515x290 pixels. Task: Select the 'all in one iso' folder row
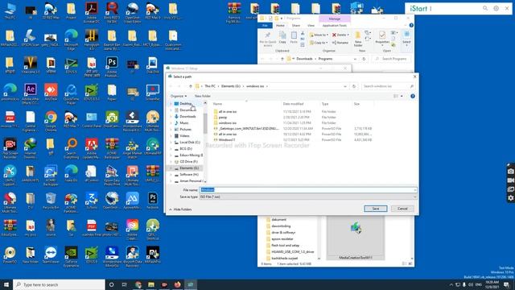point(228,112)
